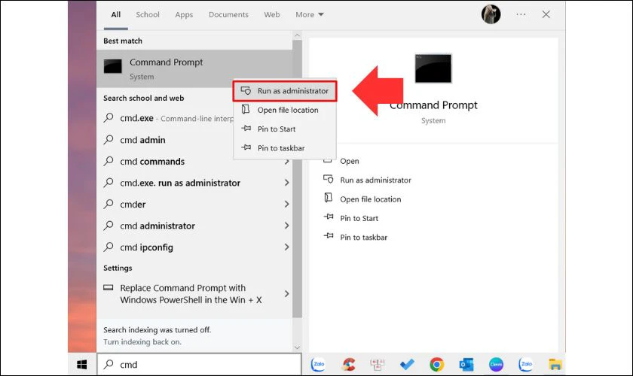Open Zalo taskbar icon beside CCleaner

tap(319, 365)
